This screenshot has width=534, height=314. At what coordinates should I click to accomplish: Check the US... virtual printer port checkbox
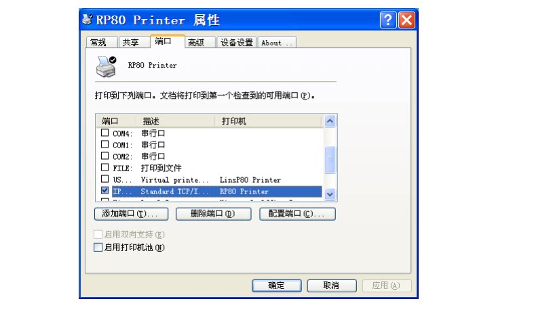[105, 179]
